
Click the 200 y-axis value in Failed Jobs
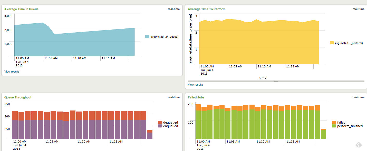coord(190,104)
